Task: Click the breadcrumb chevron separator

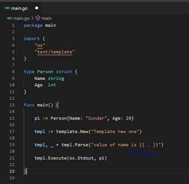Action: 32,18
